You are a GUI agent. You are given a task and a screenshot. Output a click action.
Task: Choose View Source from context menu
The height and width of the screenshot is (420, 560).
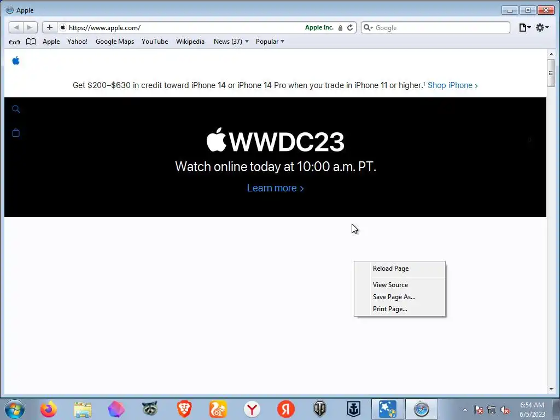pos(400,284)
